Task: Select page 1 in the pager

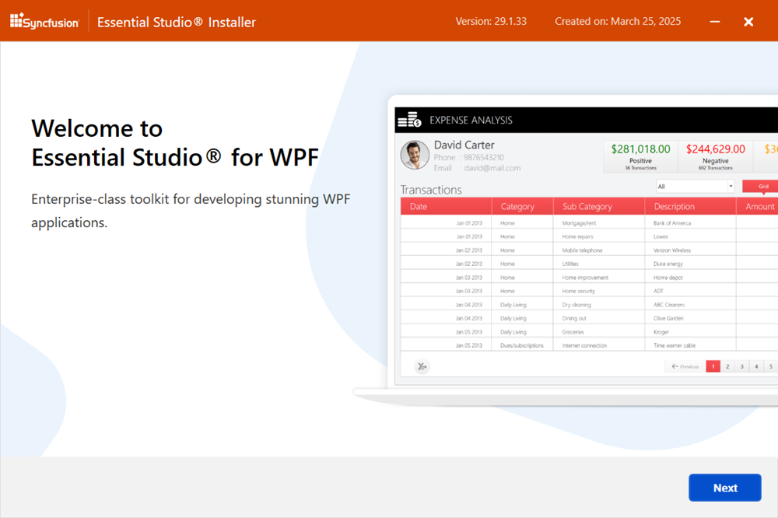Action: pos(713,366)
